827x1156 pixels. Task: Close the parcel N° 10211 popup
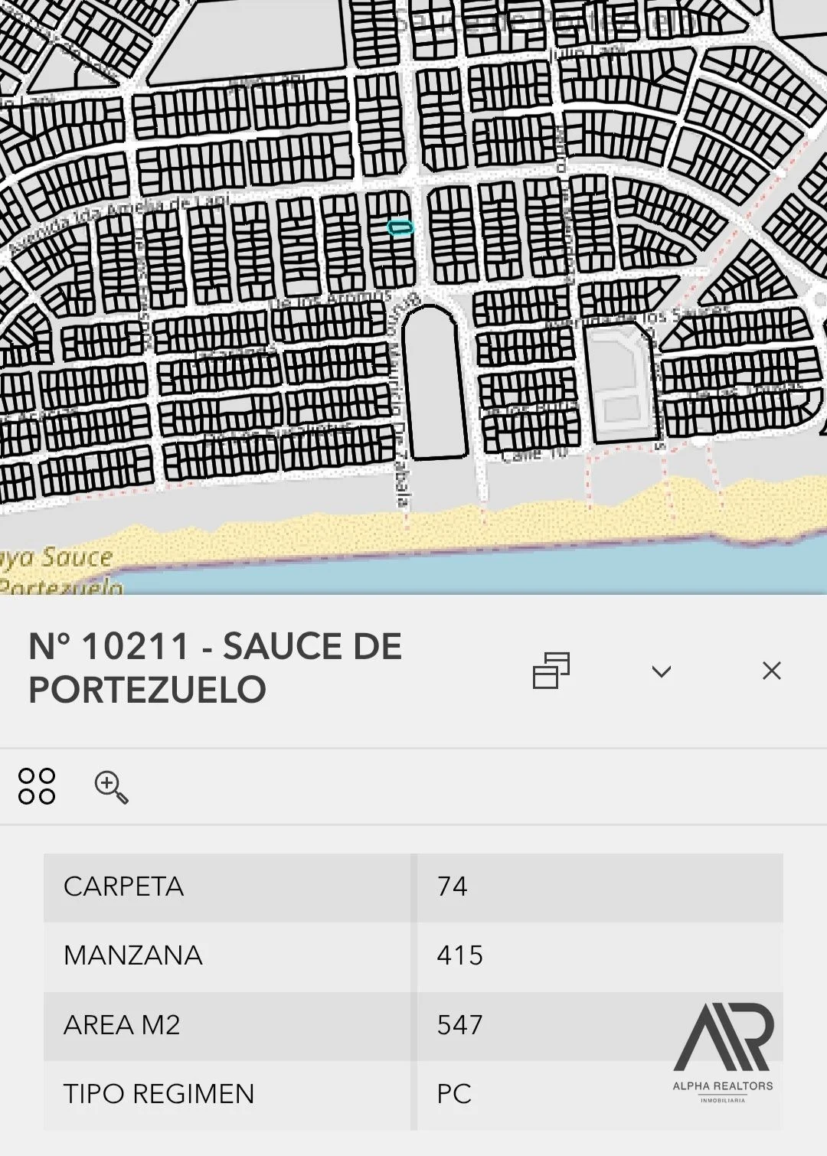pos(772,671)
